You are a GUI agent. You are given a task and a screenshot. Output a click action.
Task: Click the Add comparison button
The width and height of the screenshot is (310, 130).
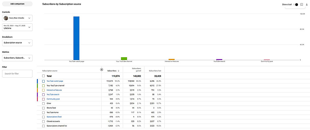tap(17, 4)
